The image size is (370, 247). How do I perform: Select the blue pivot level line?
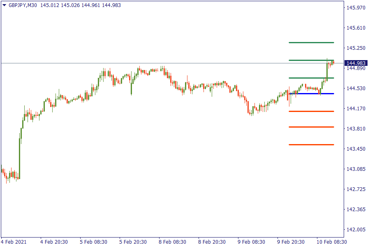(x=311, y=94)
